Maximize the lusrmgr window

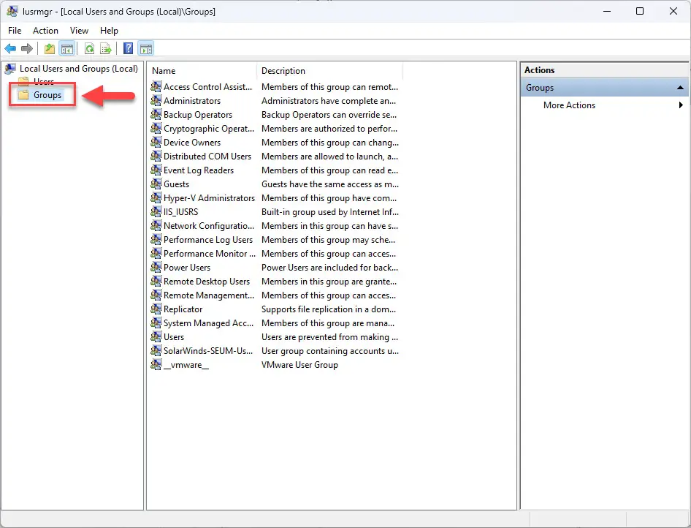click(640, 12)
